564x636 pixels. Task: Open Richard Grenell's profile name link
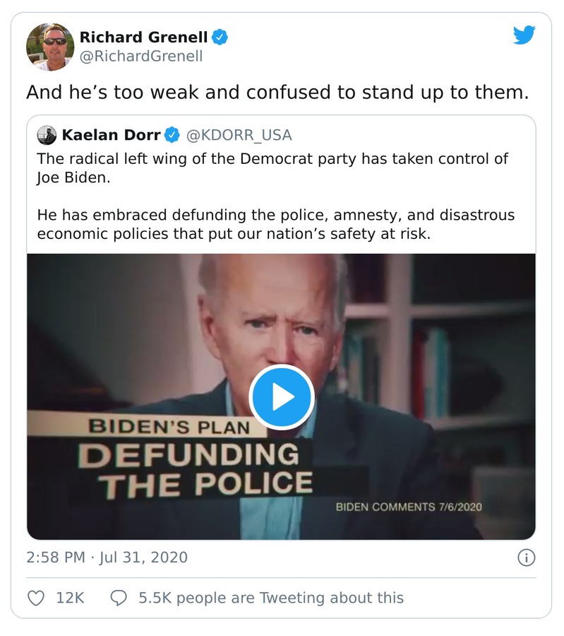[x=143, y=37]
